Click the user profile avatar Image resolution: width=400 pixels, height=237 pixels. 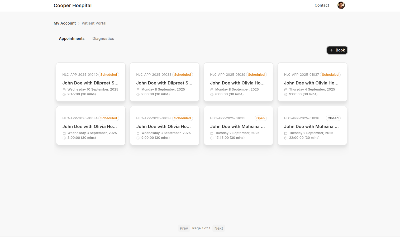pyautogui.click(x=341, y=5)
